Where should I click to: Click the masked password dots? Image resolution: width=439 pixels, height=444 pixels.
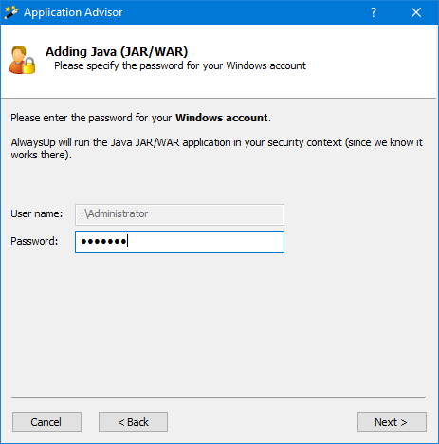click(103, 242)
